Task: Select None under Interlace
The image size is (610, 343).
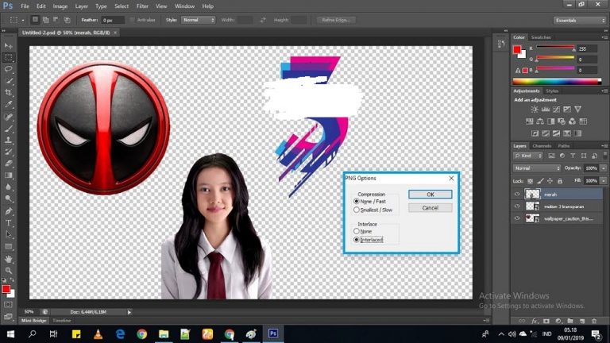Action: point(357,231)
